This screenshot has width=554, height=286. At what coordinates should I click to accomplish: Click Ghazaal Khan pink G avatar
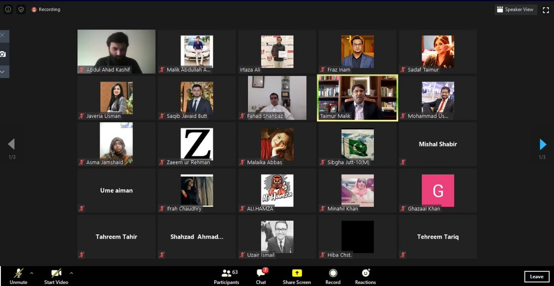(438, 190)
